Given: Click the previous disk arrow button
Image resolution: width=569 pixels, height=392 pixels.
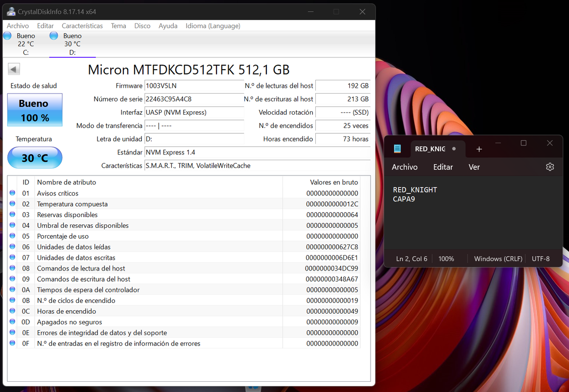Looking at the screenshot, I should [x=14, y=69].
